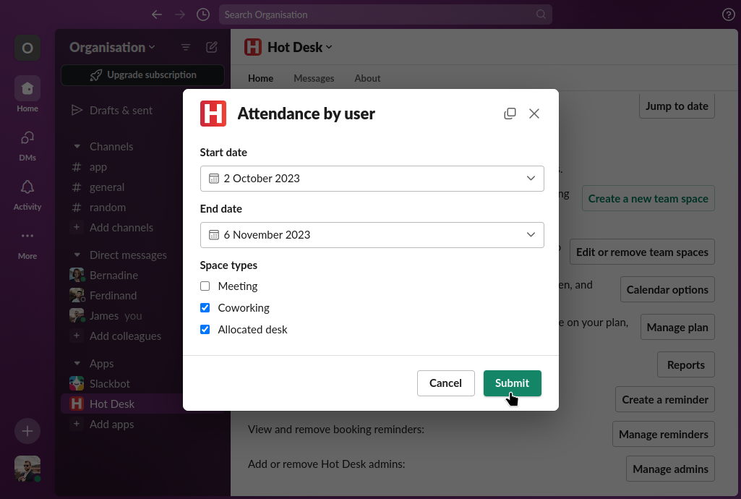The image size is (741, 499).
Task: Open the #app channel
Action: click(98, 167)
